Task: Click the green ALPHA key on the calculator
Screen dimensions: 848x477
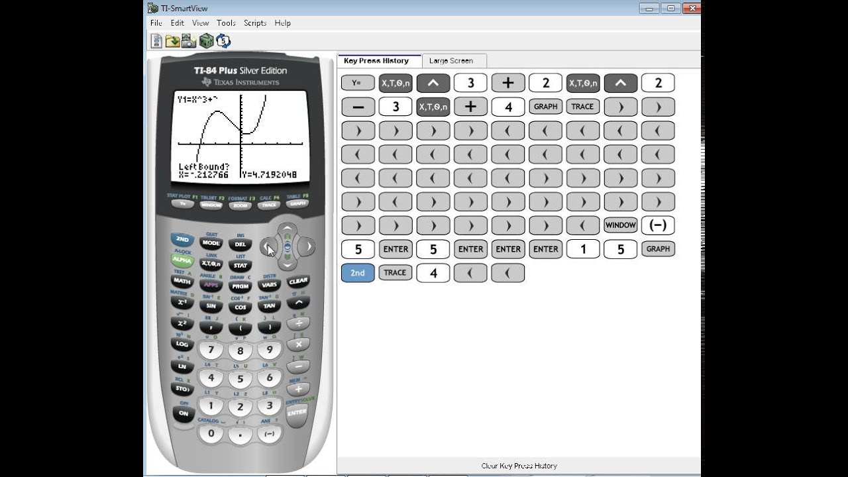Action: [182, 260]
